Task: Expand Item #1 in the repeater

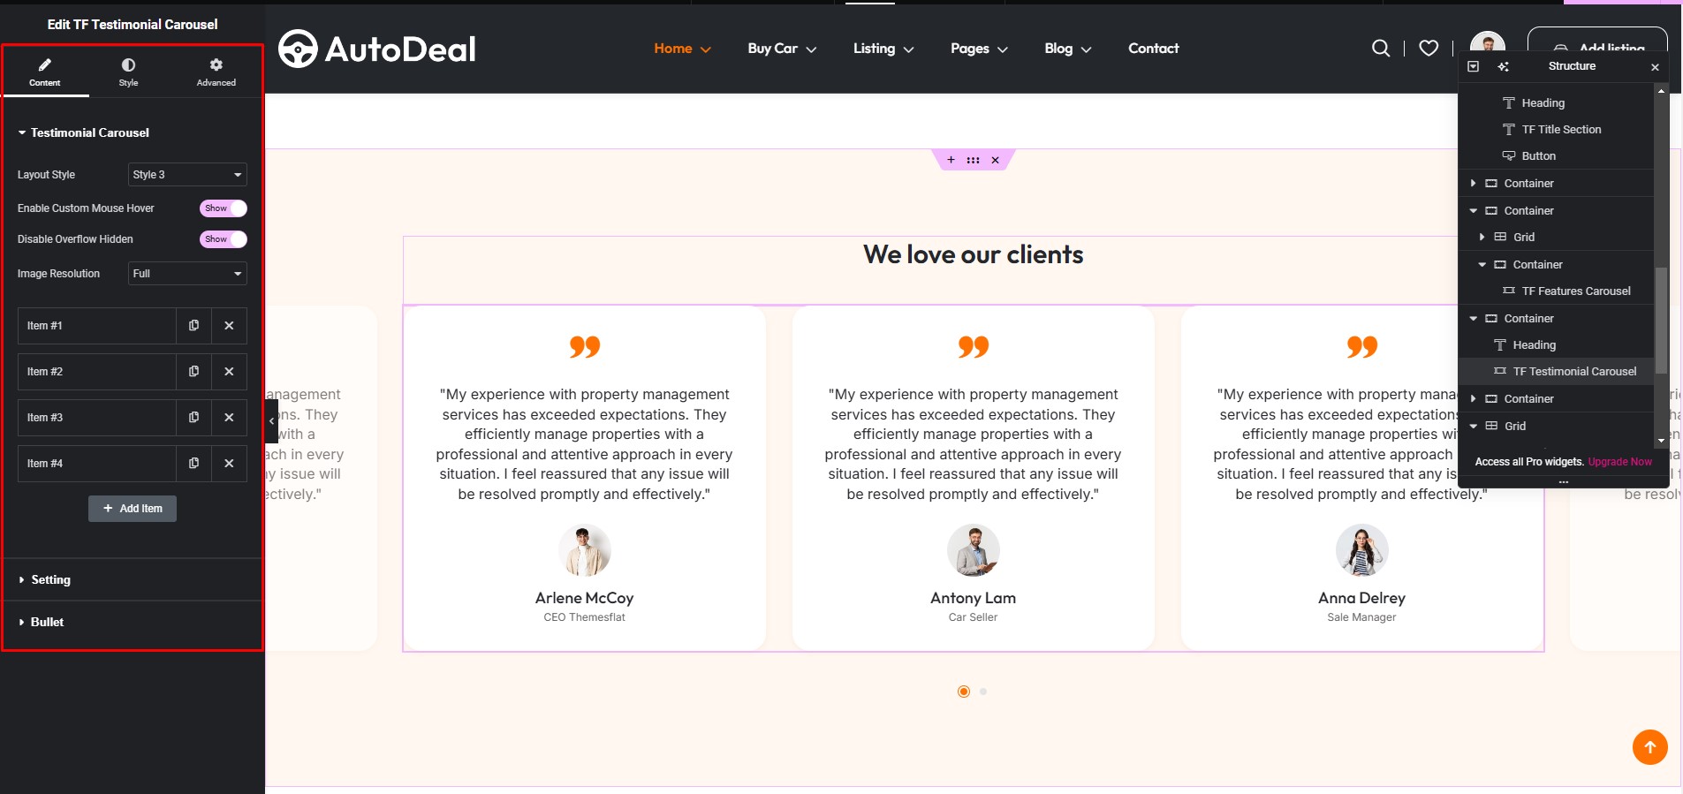Action: (97, 326)
